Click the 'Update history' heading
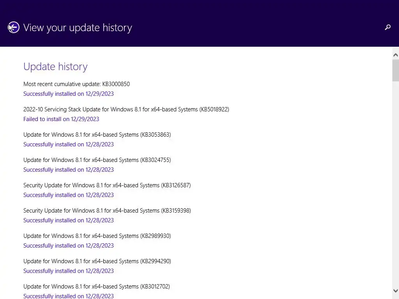 click(x=55, y=67)
